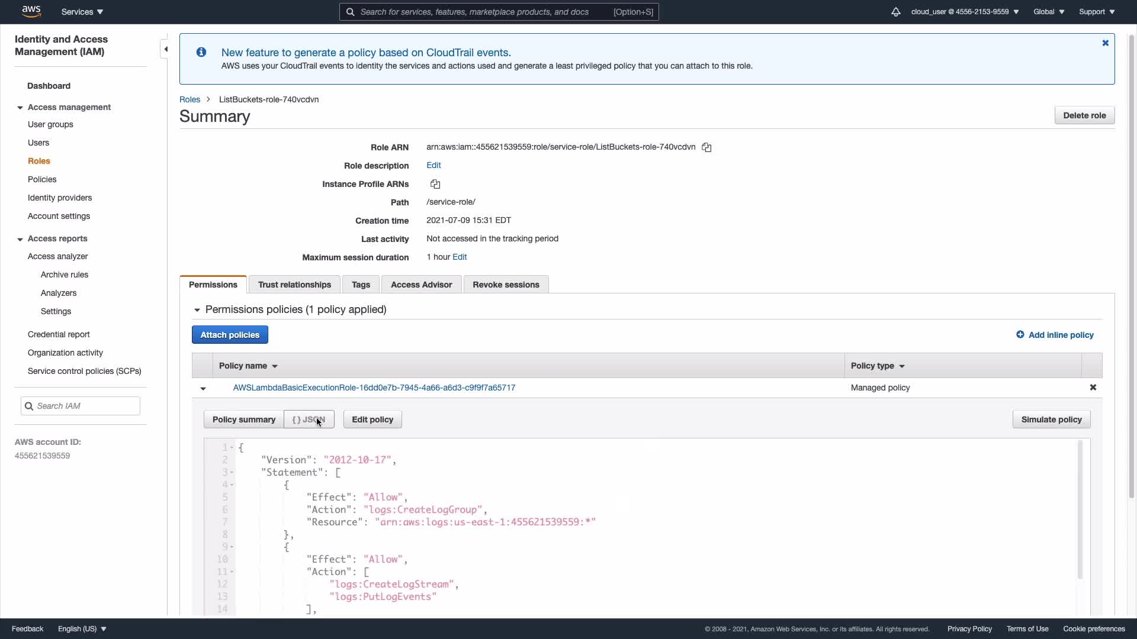Click Instance Profile ARNs copy icon
Image resolution: width=1137 pixels, height=639 pixels.
tap(435, 184)
